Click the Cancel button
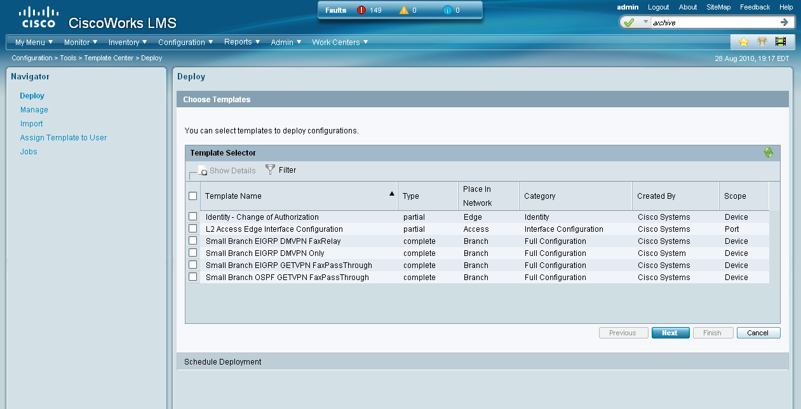The width and height of the screenshot is (801, 409). tap(758, 333)
